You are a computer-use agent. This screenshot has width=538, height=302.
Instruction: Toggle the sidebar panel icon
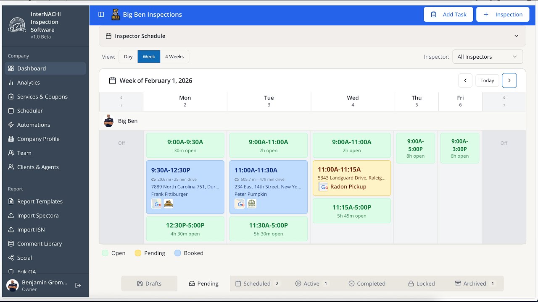[x=101, y=14]
